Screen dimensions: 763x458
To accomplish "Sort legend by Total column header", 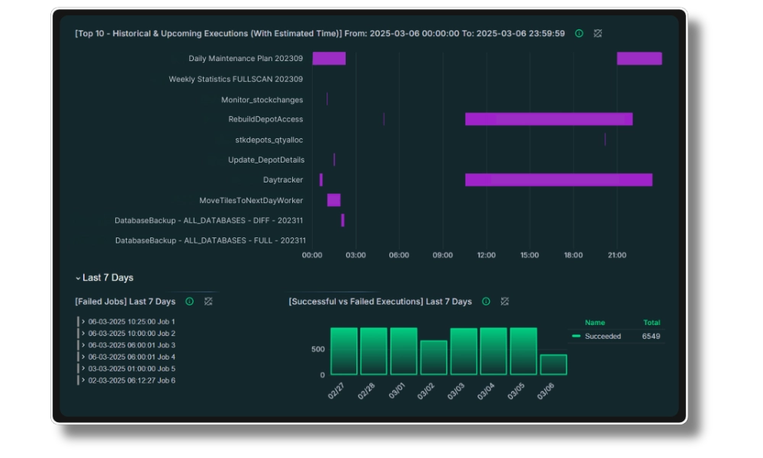I will click(x=652, y=323).
